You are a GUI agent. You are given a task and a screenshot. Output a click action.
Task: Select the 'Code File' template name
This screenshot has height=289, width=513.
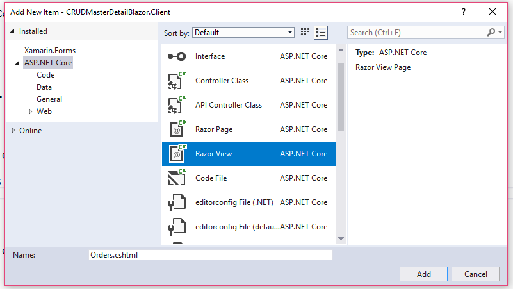click(211, 178)
